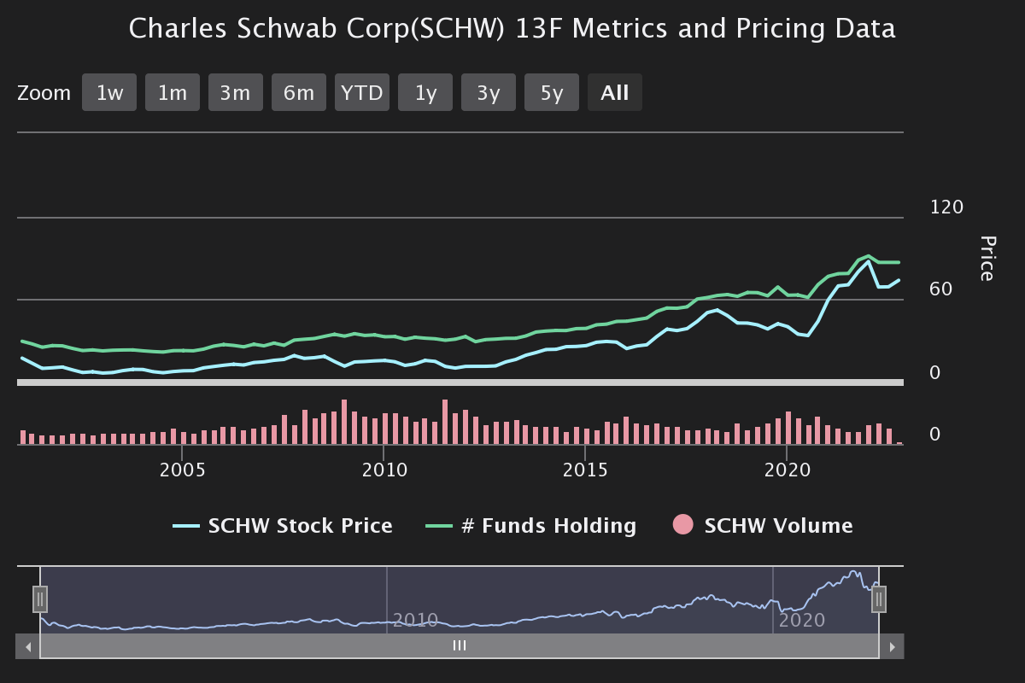The height and width of the screenshot is (683, 1025).
Task: Hide the SCHW Volume series
Action: 777,526
